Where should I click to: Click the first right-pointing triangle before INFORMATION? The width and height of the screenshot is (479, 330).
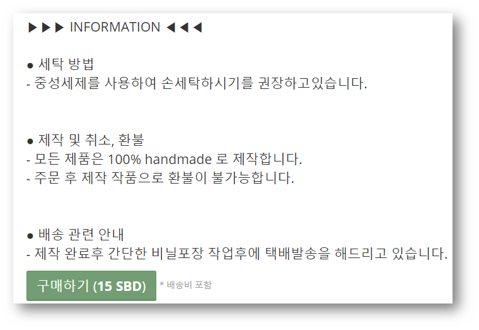[32, 28]
